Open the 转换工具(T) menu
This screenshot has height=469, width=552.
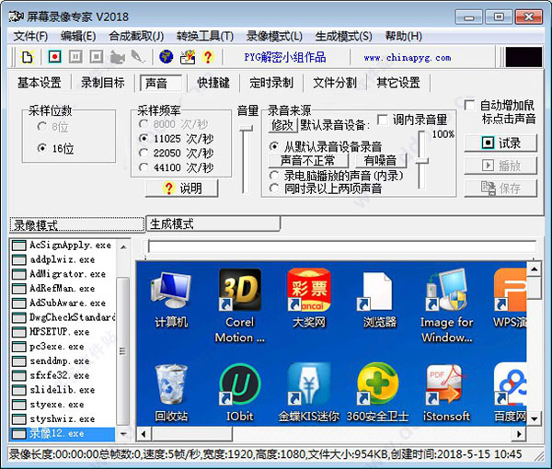205,36
